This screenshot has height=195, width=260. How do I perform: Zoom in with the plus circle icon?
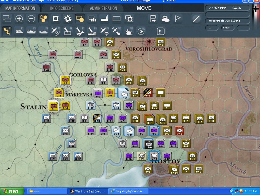(x=19, y=19)
